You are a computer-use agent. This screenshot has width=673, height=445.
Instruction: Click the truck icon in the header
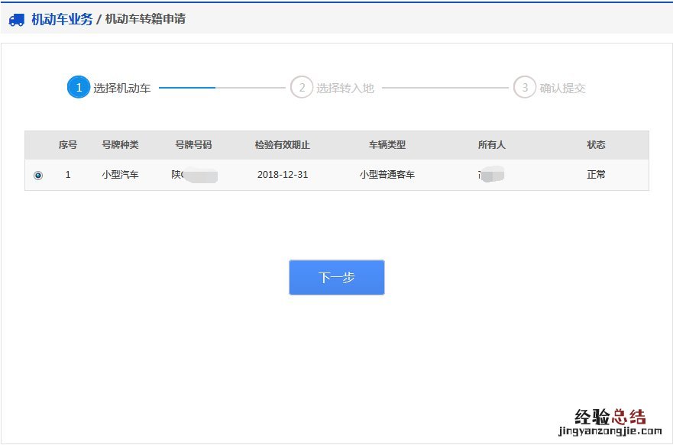point(16,20)
